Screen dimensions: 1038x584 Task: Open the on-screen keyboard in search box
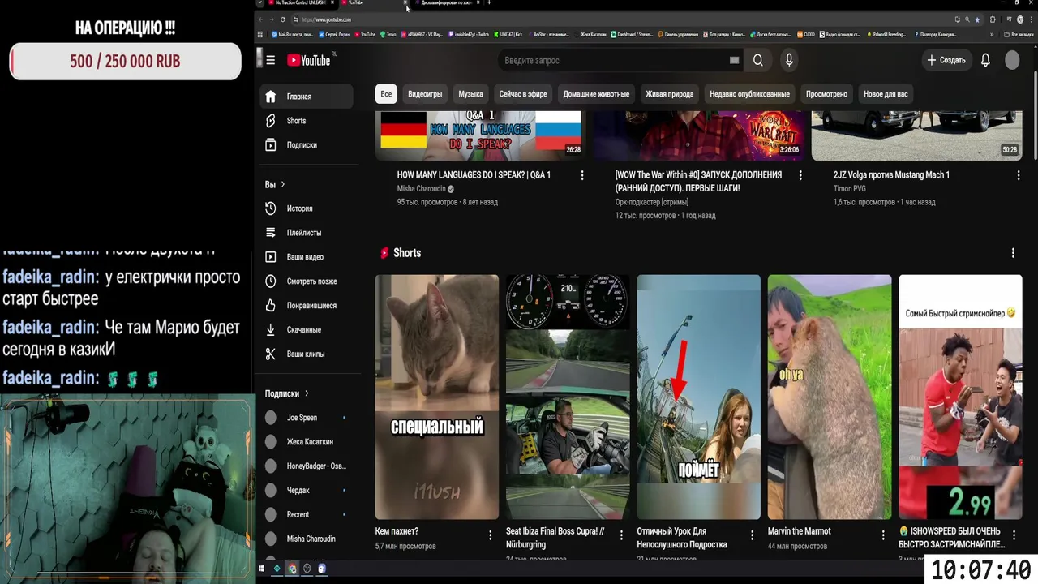point(734,60)
